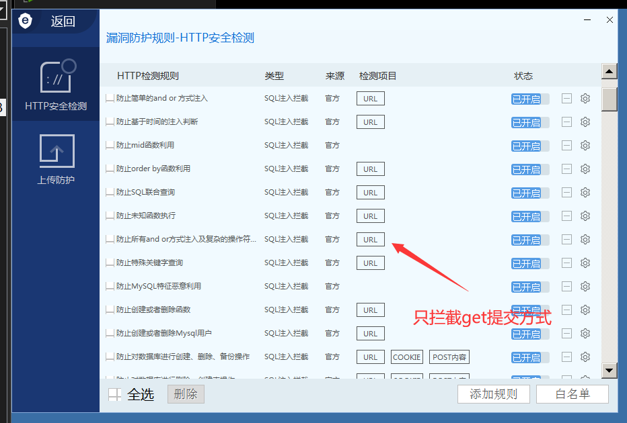Viewport: 627px width, 423px height.
Task: Click minus icon for 防止特殊关键字查询 rule
Action: coord(567,263)
